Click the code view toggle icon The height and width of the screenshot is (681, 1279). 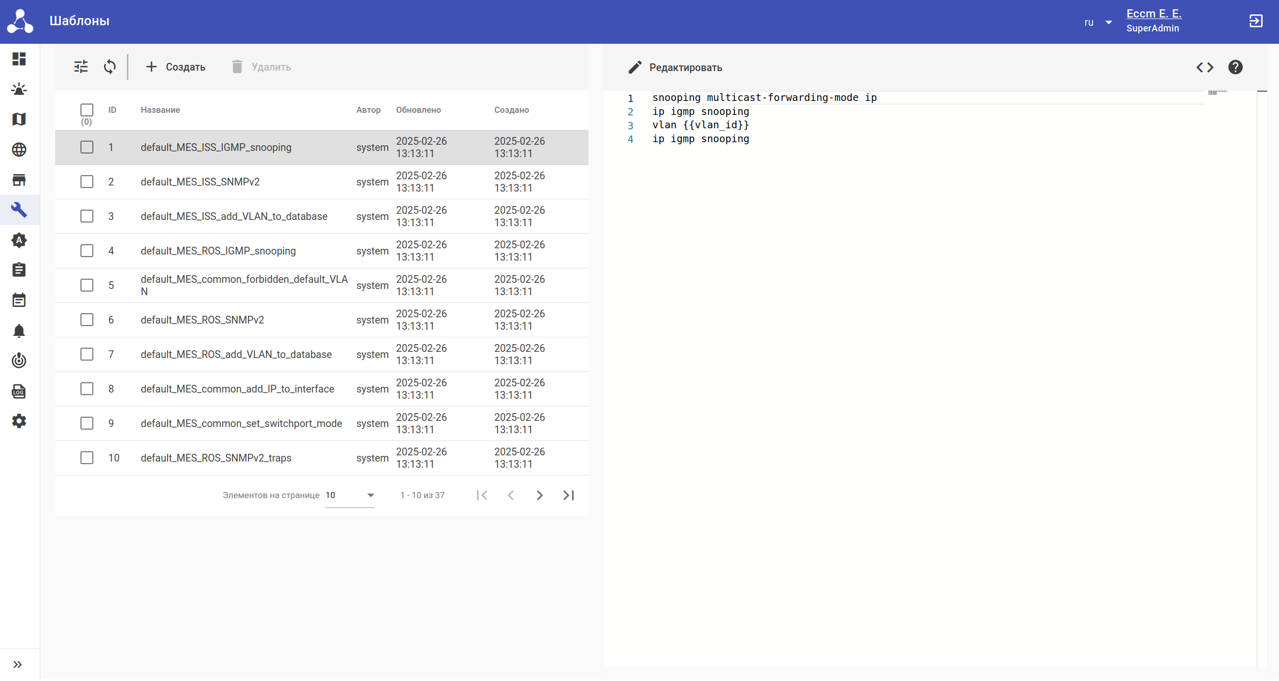pyautogui.click(x=1205, y=67)
